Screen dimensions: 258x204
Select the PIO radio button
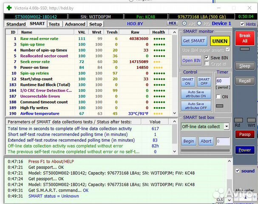pyautogui.click(x=199, y=23)
